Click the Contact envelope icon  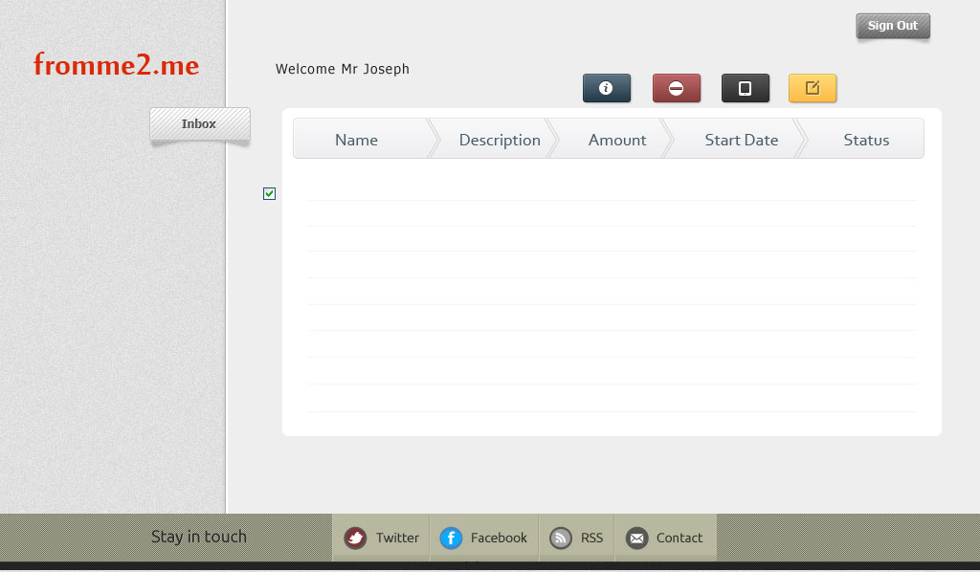click(636, 538)
